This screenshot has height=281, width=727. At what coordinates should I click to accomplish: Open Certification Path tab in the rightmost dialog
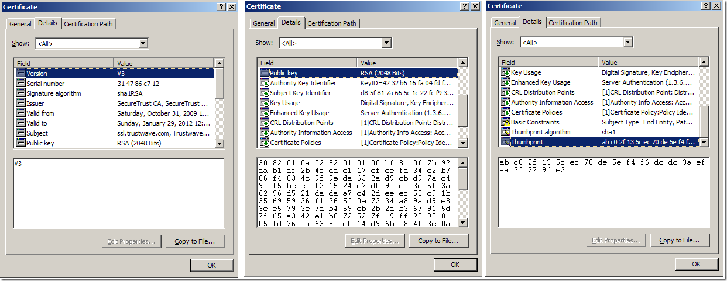573,23
